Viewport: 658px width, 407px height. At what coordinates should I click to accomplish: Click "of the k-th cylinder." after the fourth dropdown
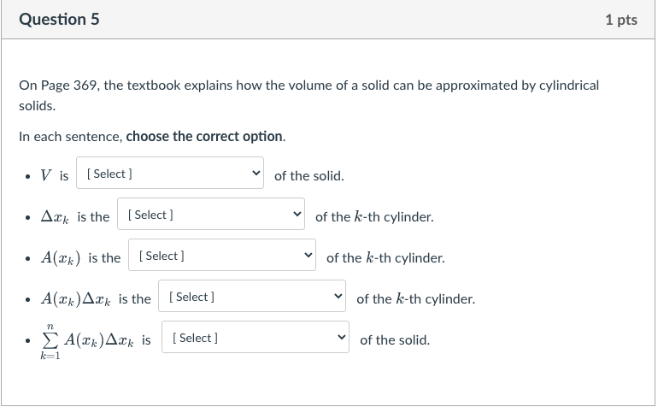[x=415, y=299]
